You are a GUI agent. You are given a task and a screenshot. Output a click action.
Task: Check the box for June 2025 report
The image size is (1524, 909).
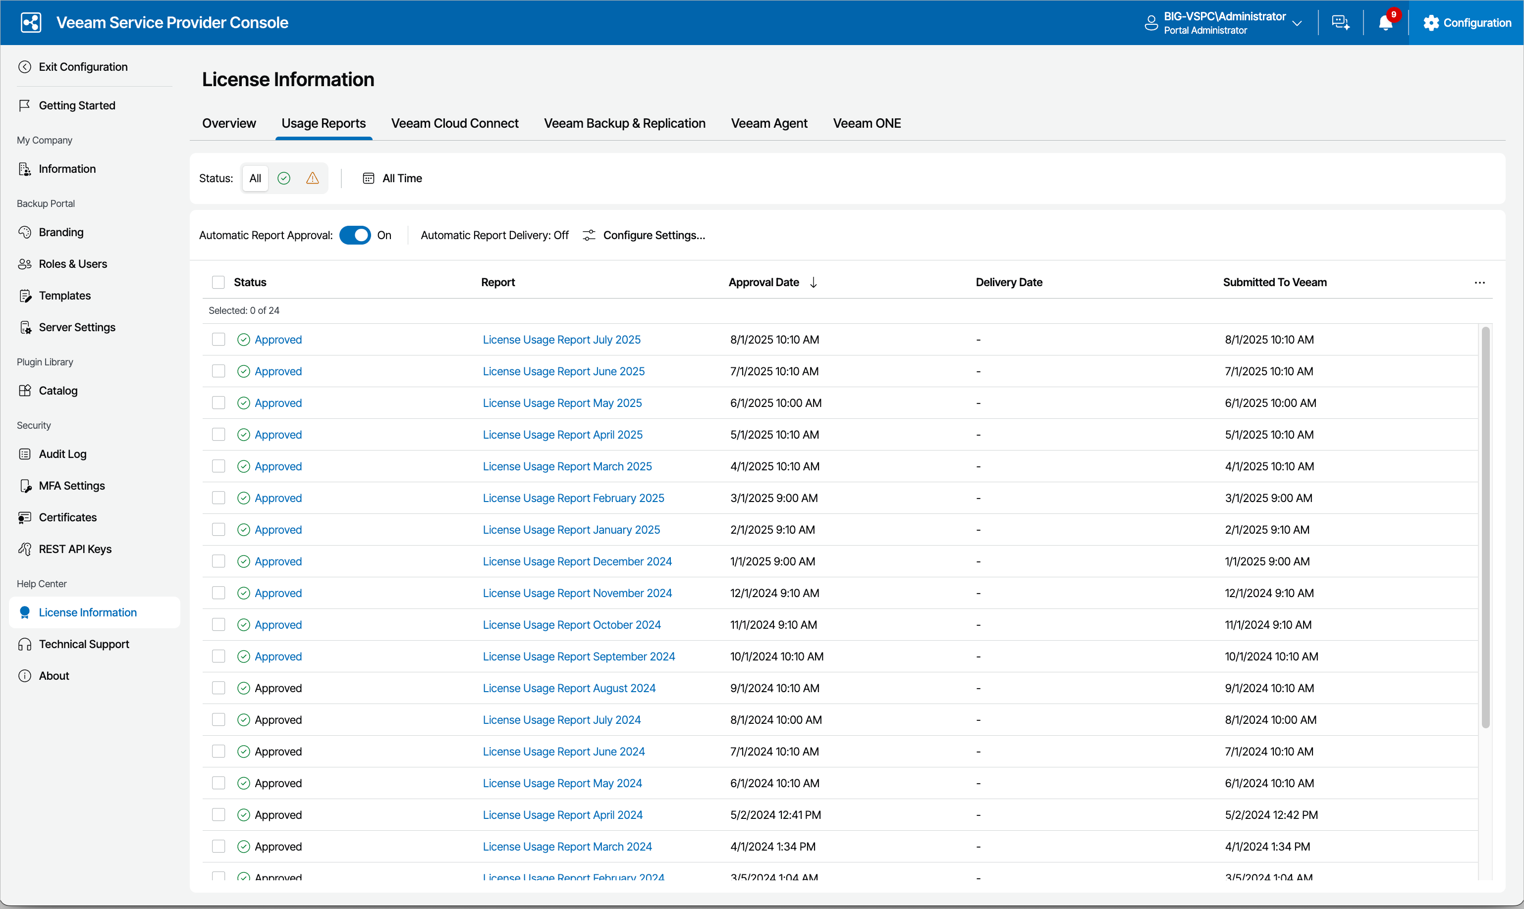[x=218, y=371]
